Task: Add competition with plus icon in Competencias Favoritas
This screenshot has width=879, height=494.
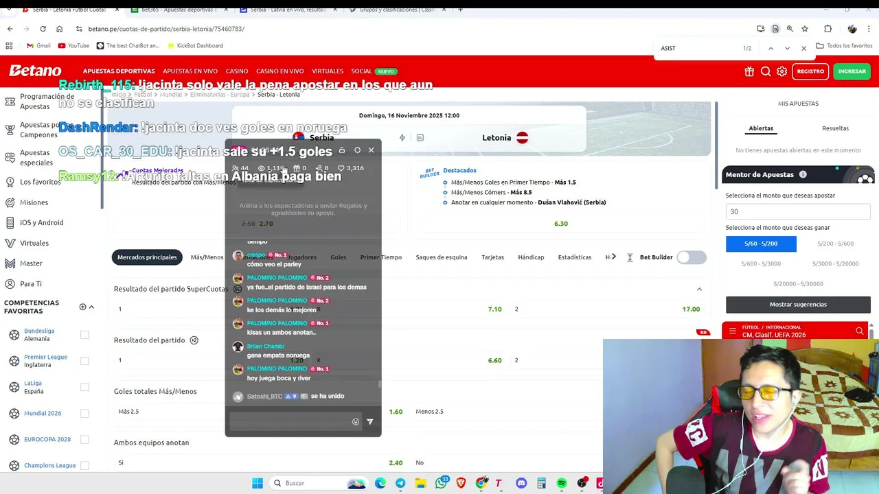Action: pos(82,307)
